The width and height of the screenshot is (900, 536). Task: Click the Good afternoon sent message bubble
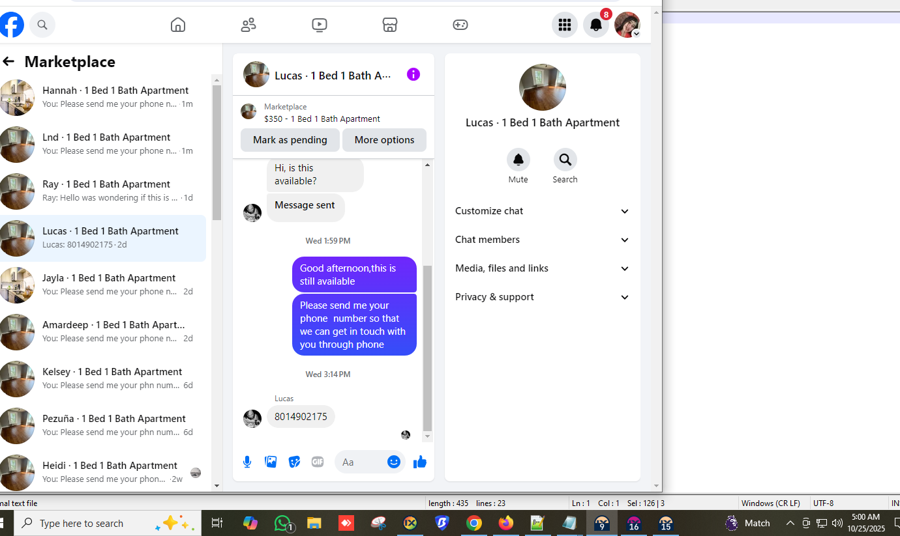pyautogui.click(x=354, y=275)
